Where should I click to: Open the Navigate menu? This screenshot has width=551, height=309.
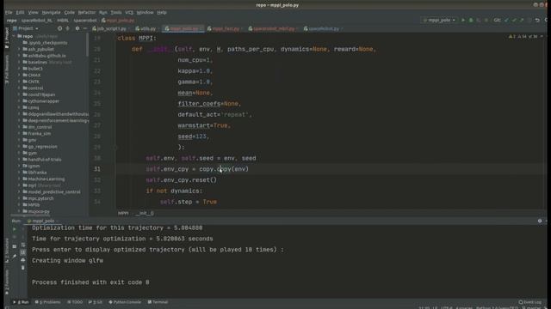point(52,12)
